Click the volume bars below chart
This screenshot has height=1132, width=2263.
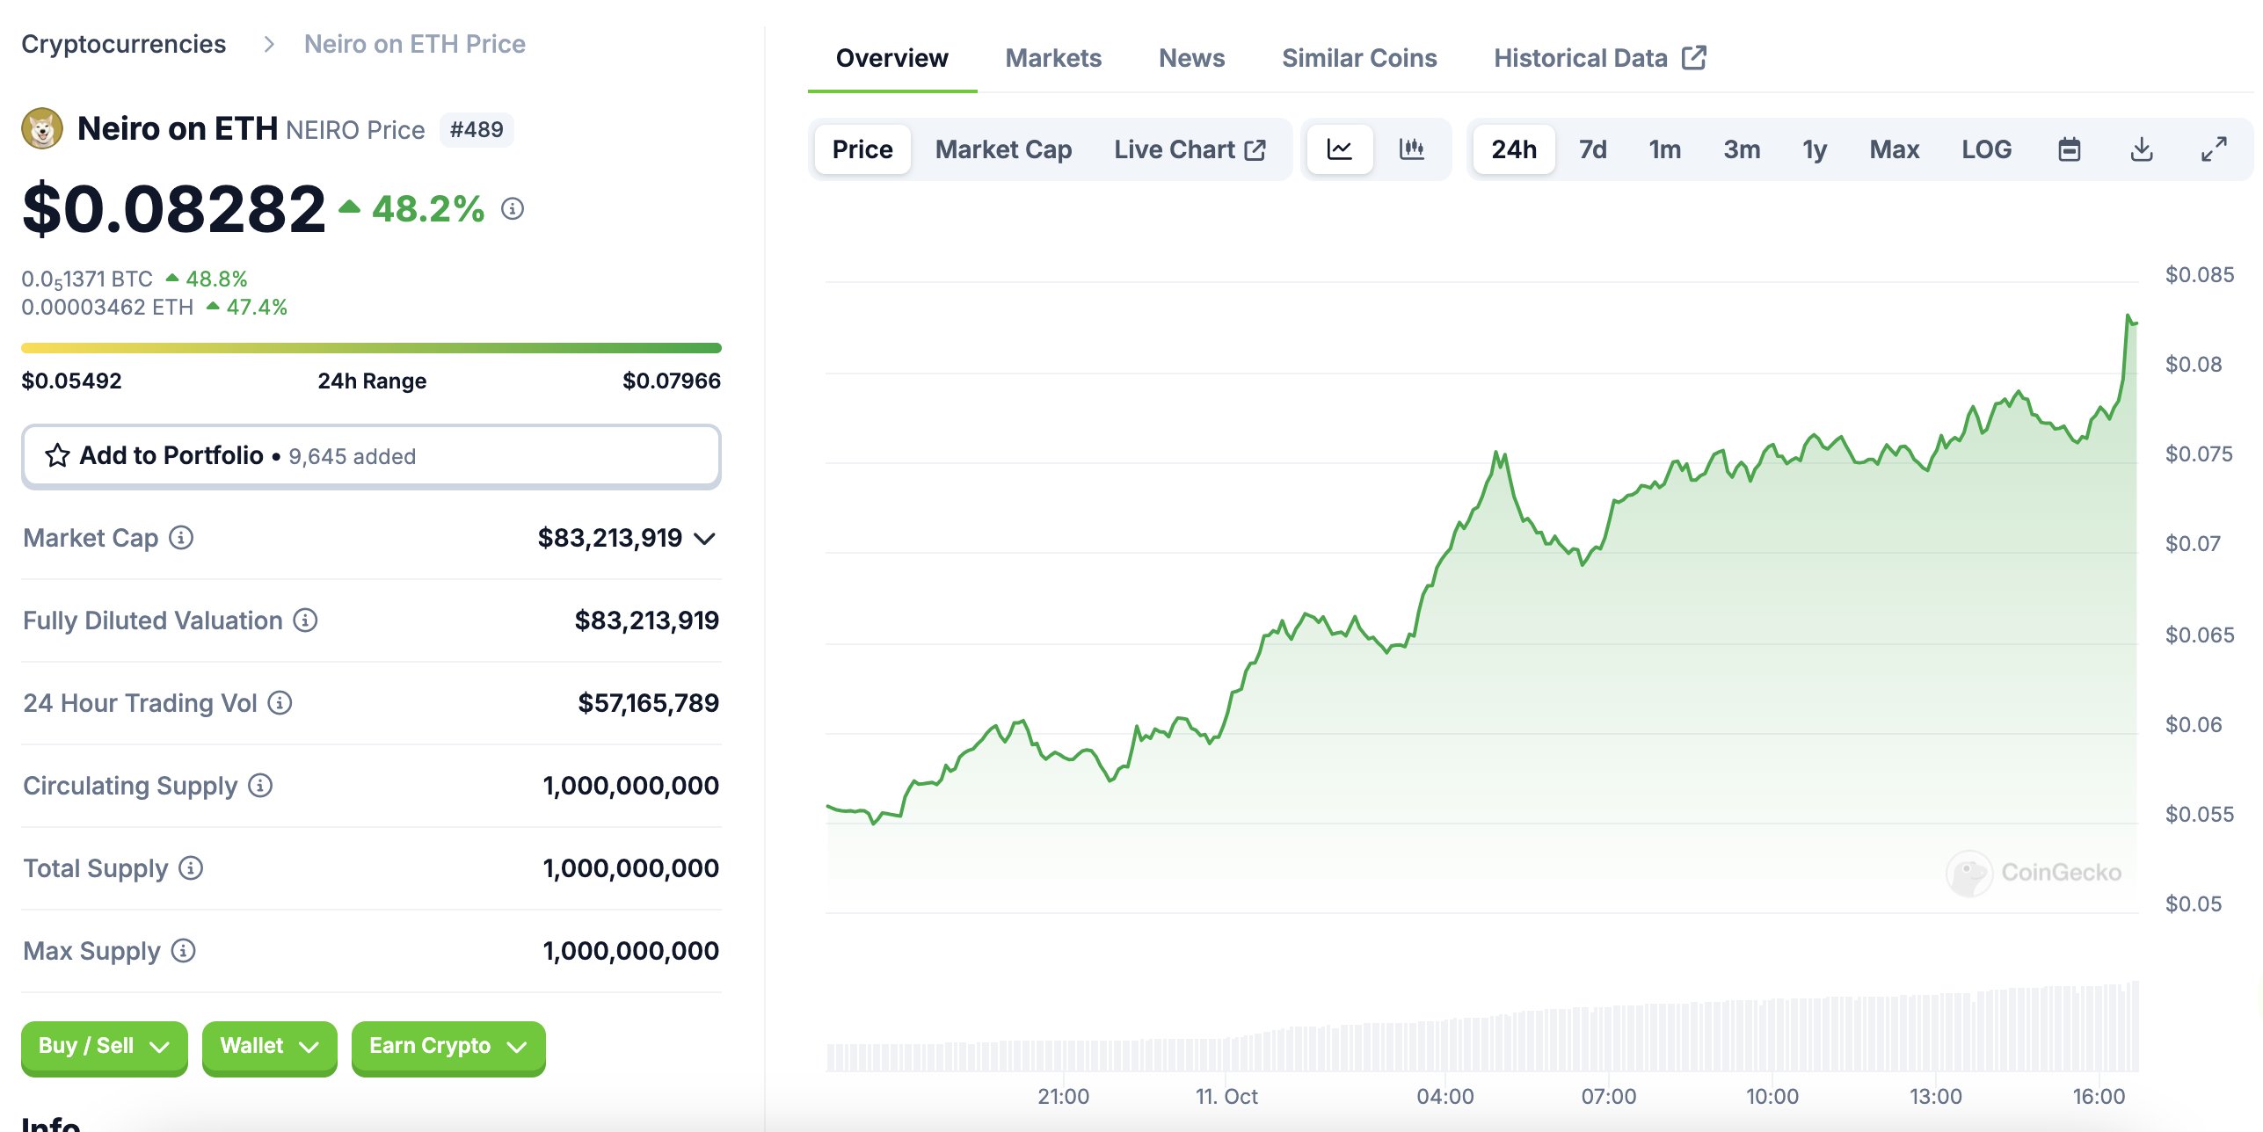click(1481, 1028)
